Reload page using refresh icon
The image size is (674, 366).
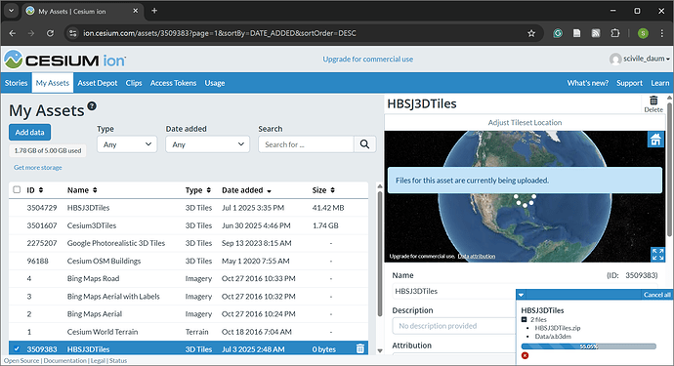click(50, 33)
